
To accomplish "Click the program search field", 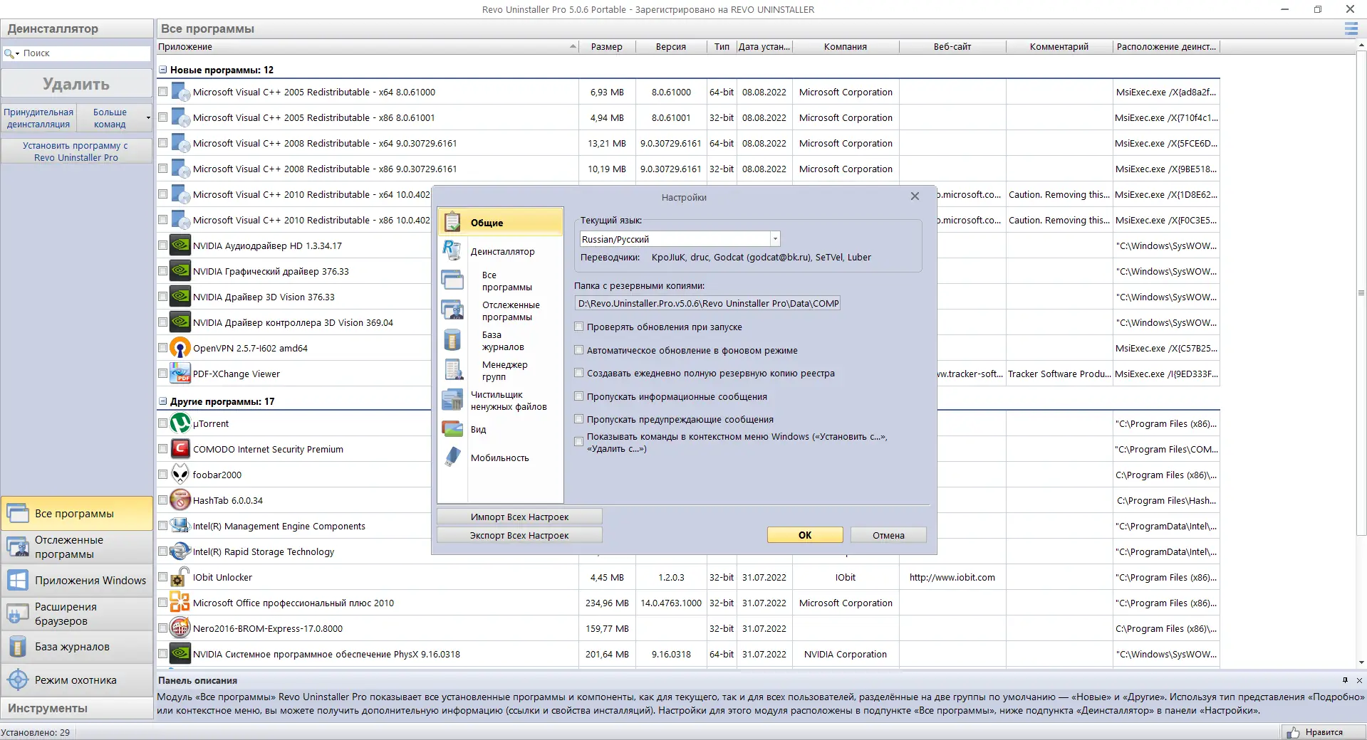I will tap(85, 53).
